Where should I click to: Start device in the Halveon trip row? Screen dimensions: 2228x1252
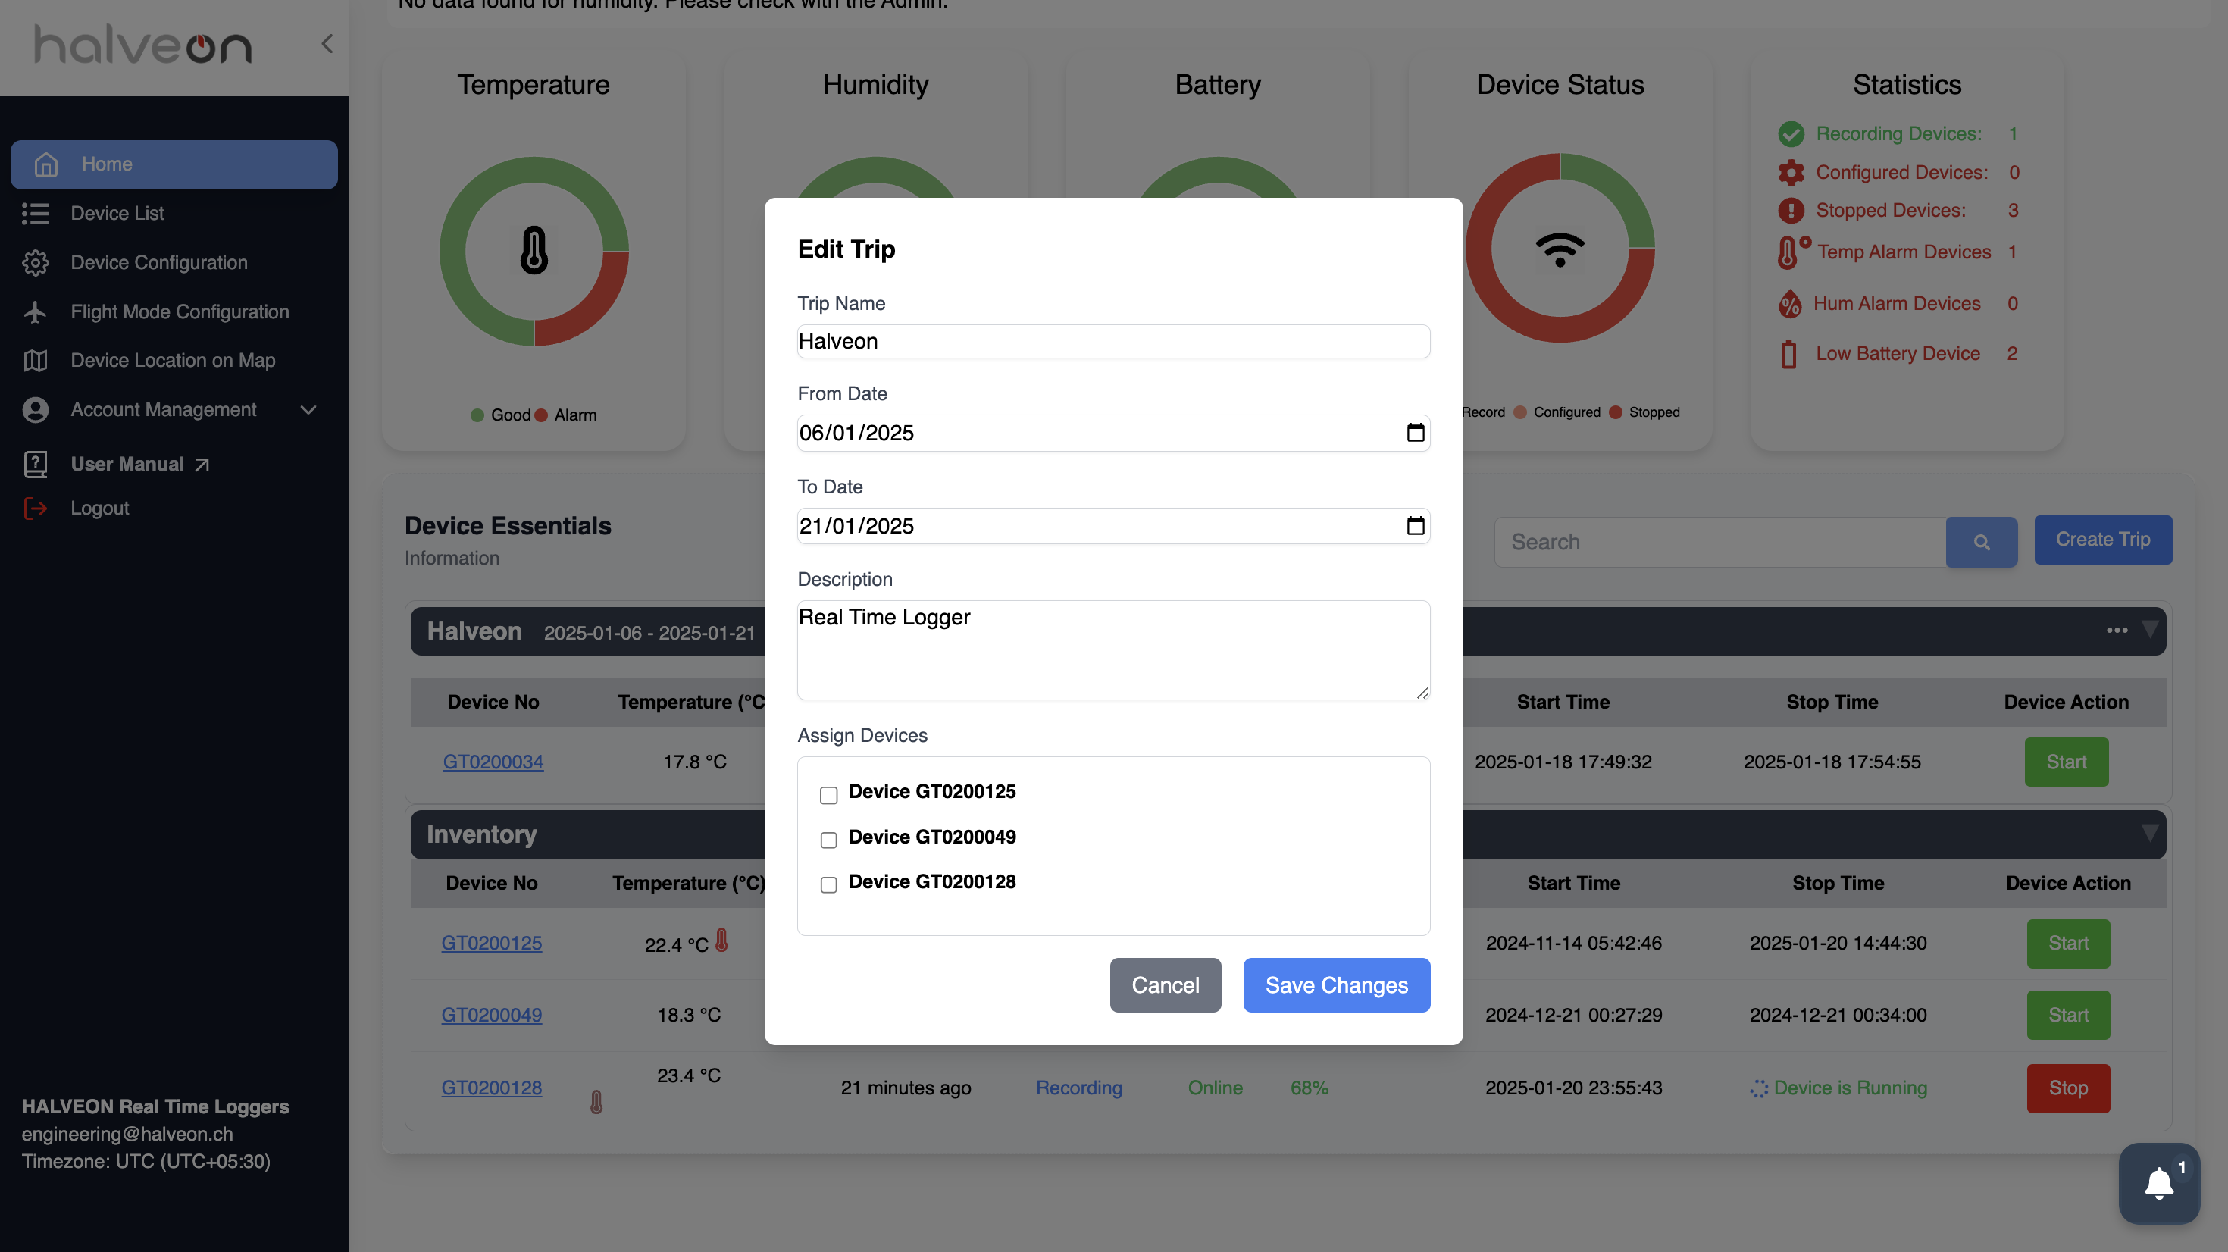click(x=2067, y=762)
